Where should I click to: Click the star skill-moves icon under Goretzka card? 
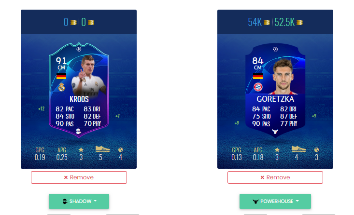click(x=277, y=149)
